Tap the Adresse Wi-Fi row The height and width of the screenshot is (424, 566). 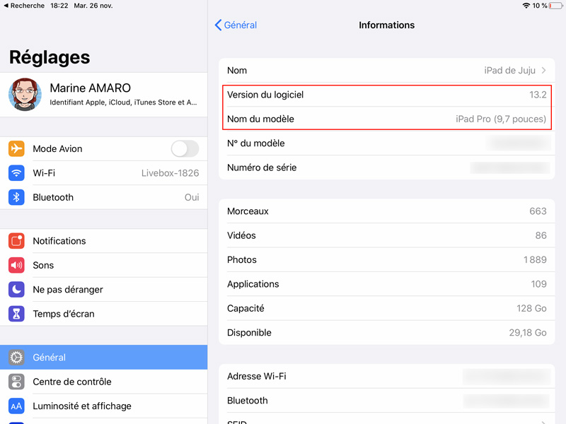pos(386,376)
